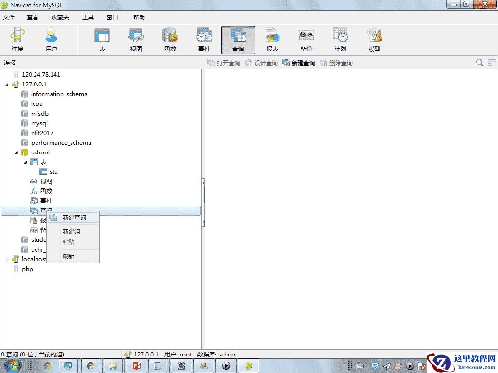Click the search magnifier icon in the object toolbar
The width and height of the screenshot is (498, 373).
tap(480, 63)
